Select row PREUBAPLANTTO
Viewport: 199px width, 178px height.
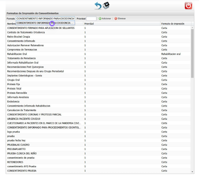click(98, 149)
